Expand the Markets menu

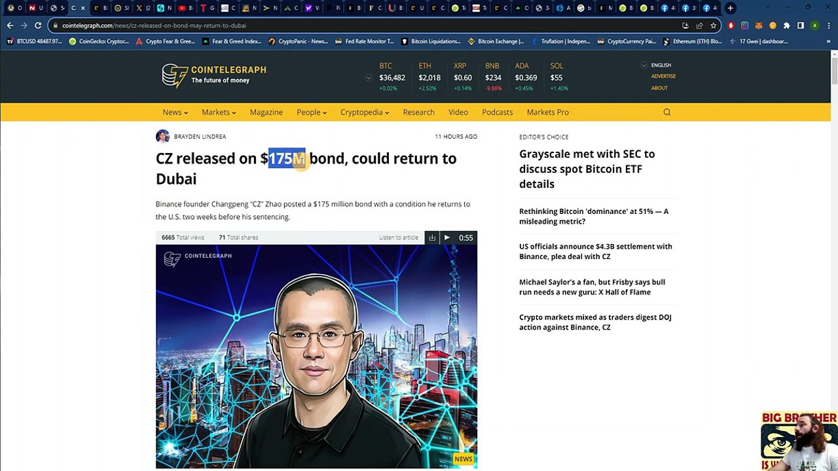(x=219, y=113)
